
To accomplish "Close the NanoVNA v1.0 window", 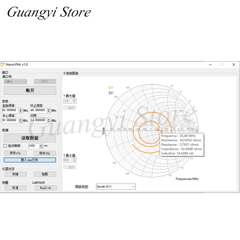I will [234, 64].
